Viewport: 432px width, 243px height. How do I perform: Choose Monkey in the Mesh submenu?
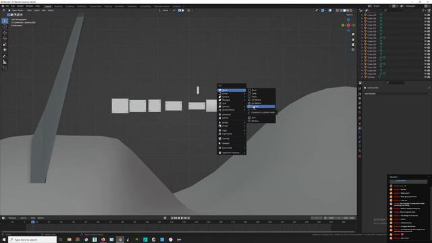[x=261, y=121]
